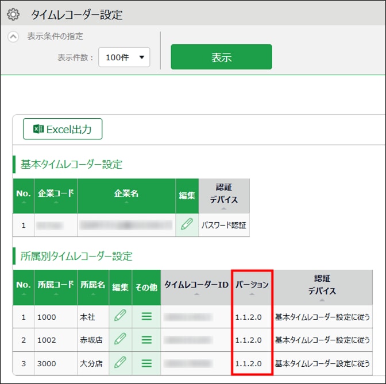Open the その他 menu for 赤坂店

pos(146,340)
